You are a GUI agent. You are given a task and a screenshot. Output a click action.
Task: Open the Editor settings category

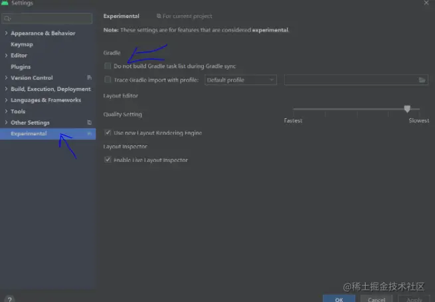[19, 56]
